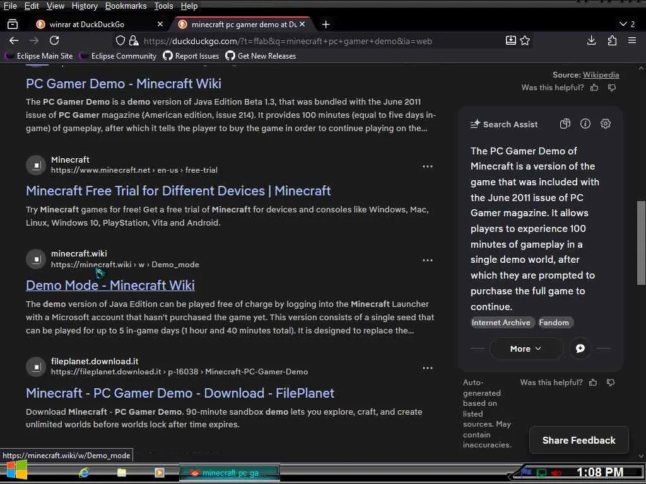646x484 pixels.
Task: Click the 1:08 PM system clock
Action: point(600,472)
